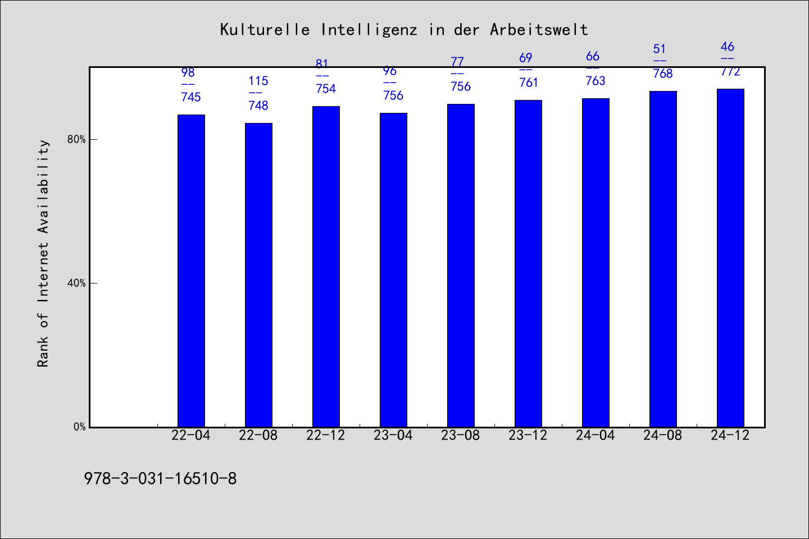The height and width of the screenshot is (539, 809).
Task: Select the blue bar for 22-04
Action: pyautogui.click(x=191, y=271)
